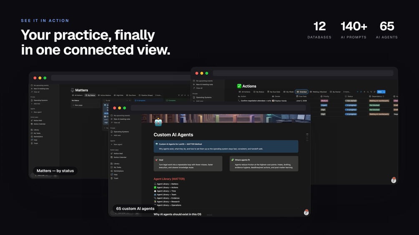This screenshot has width=419, height=235.
Task: Click Add new in Custom AI Agents sidebar
Action: tap(116, 135)
